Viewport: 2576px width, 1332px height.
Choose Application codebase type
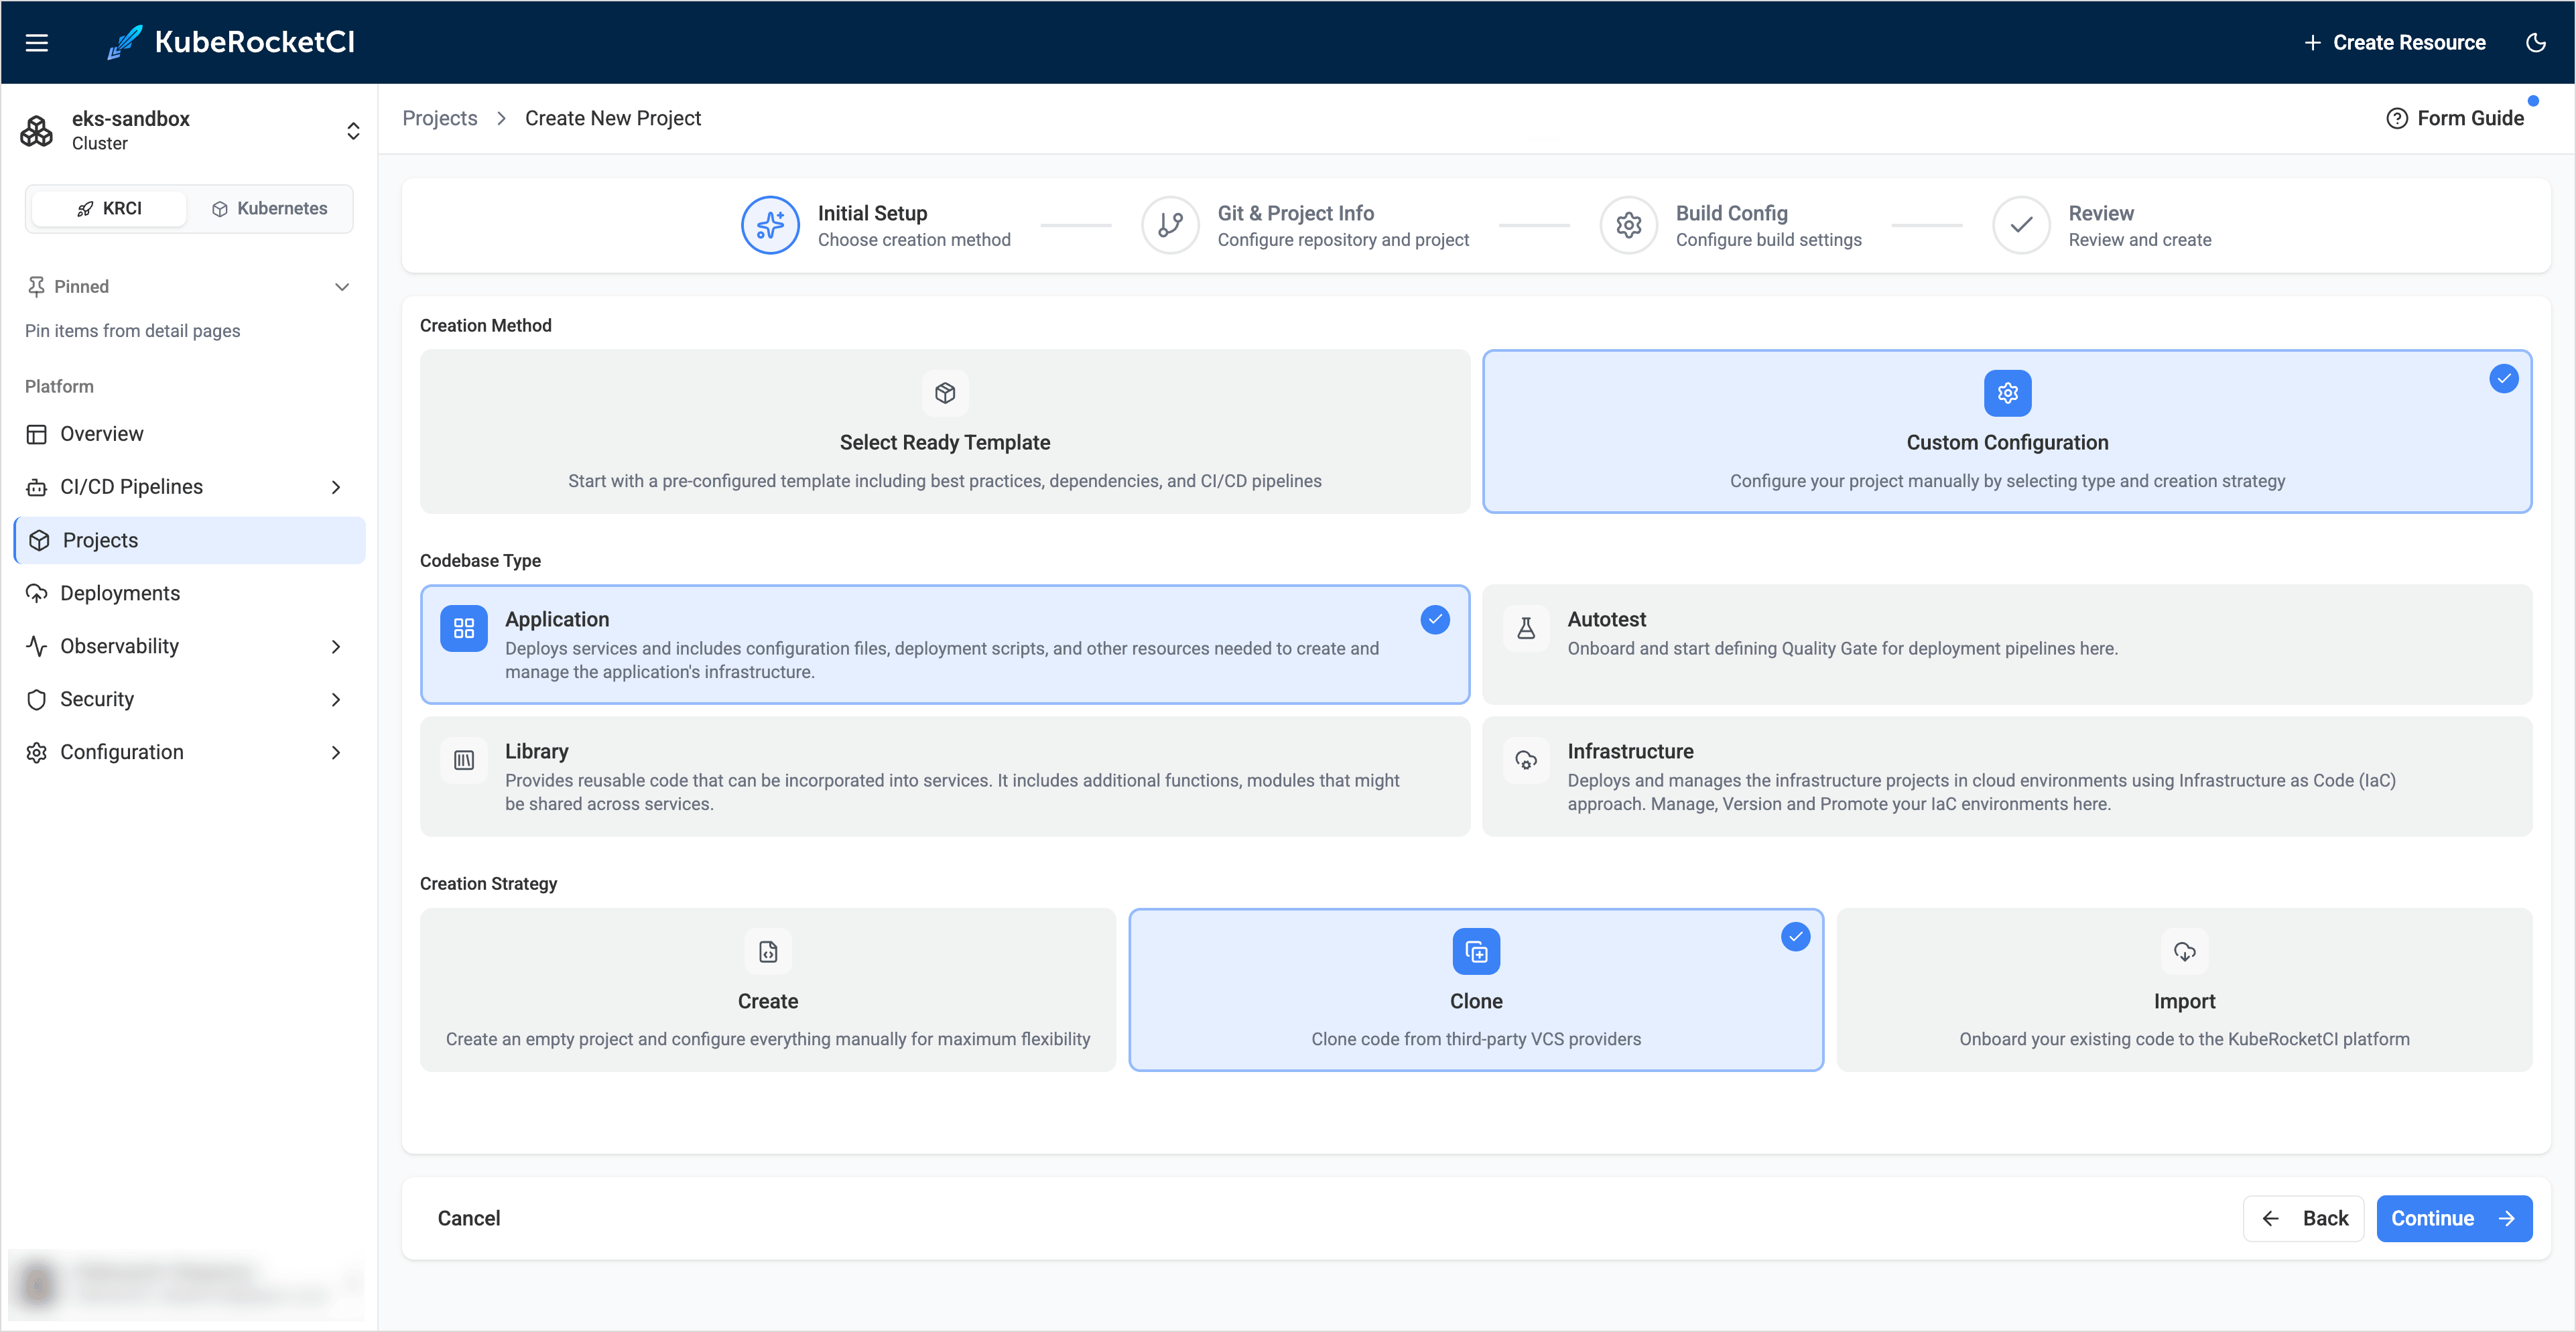coord(945,644)
